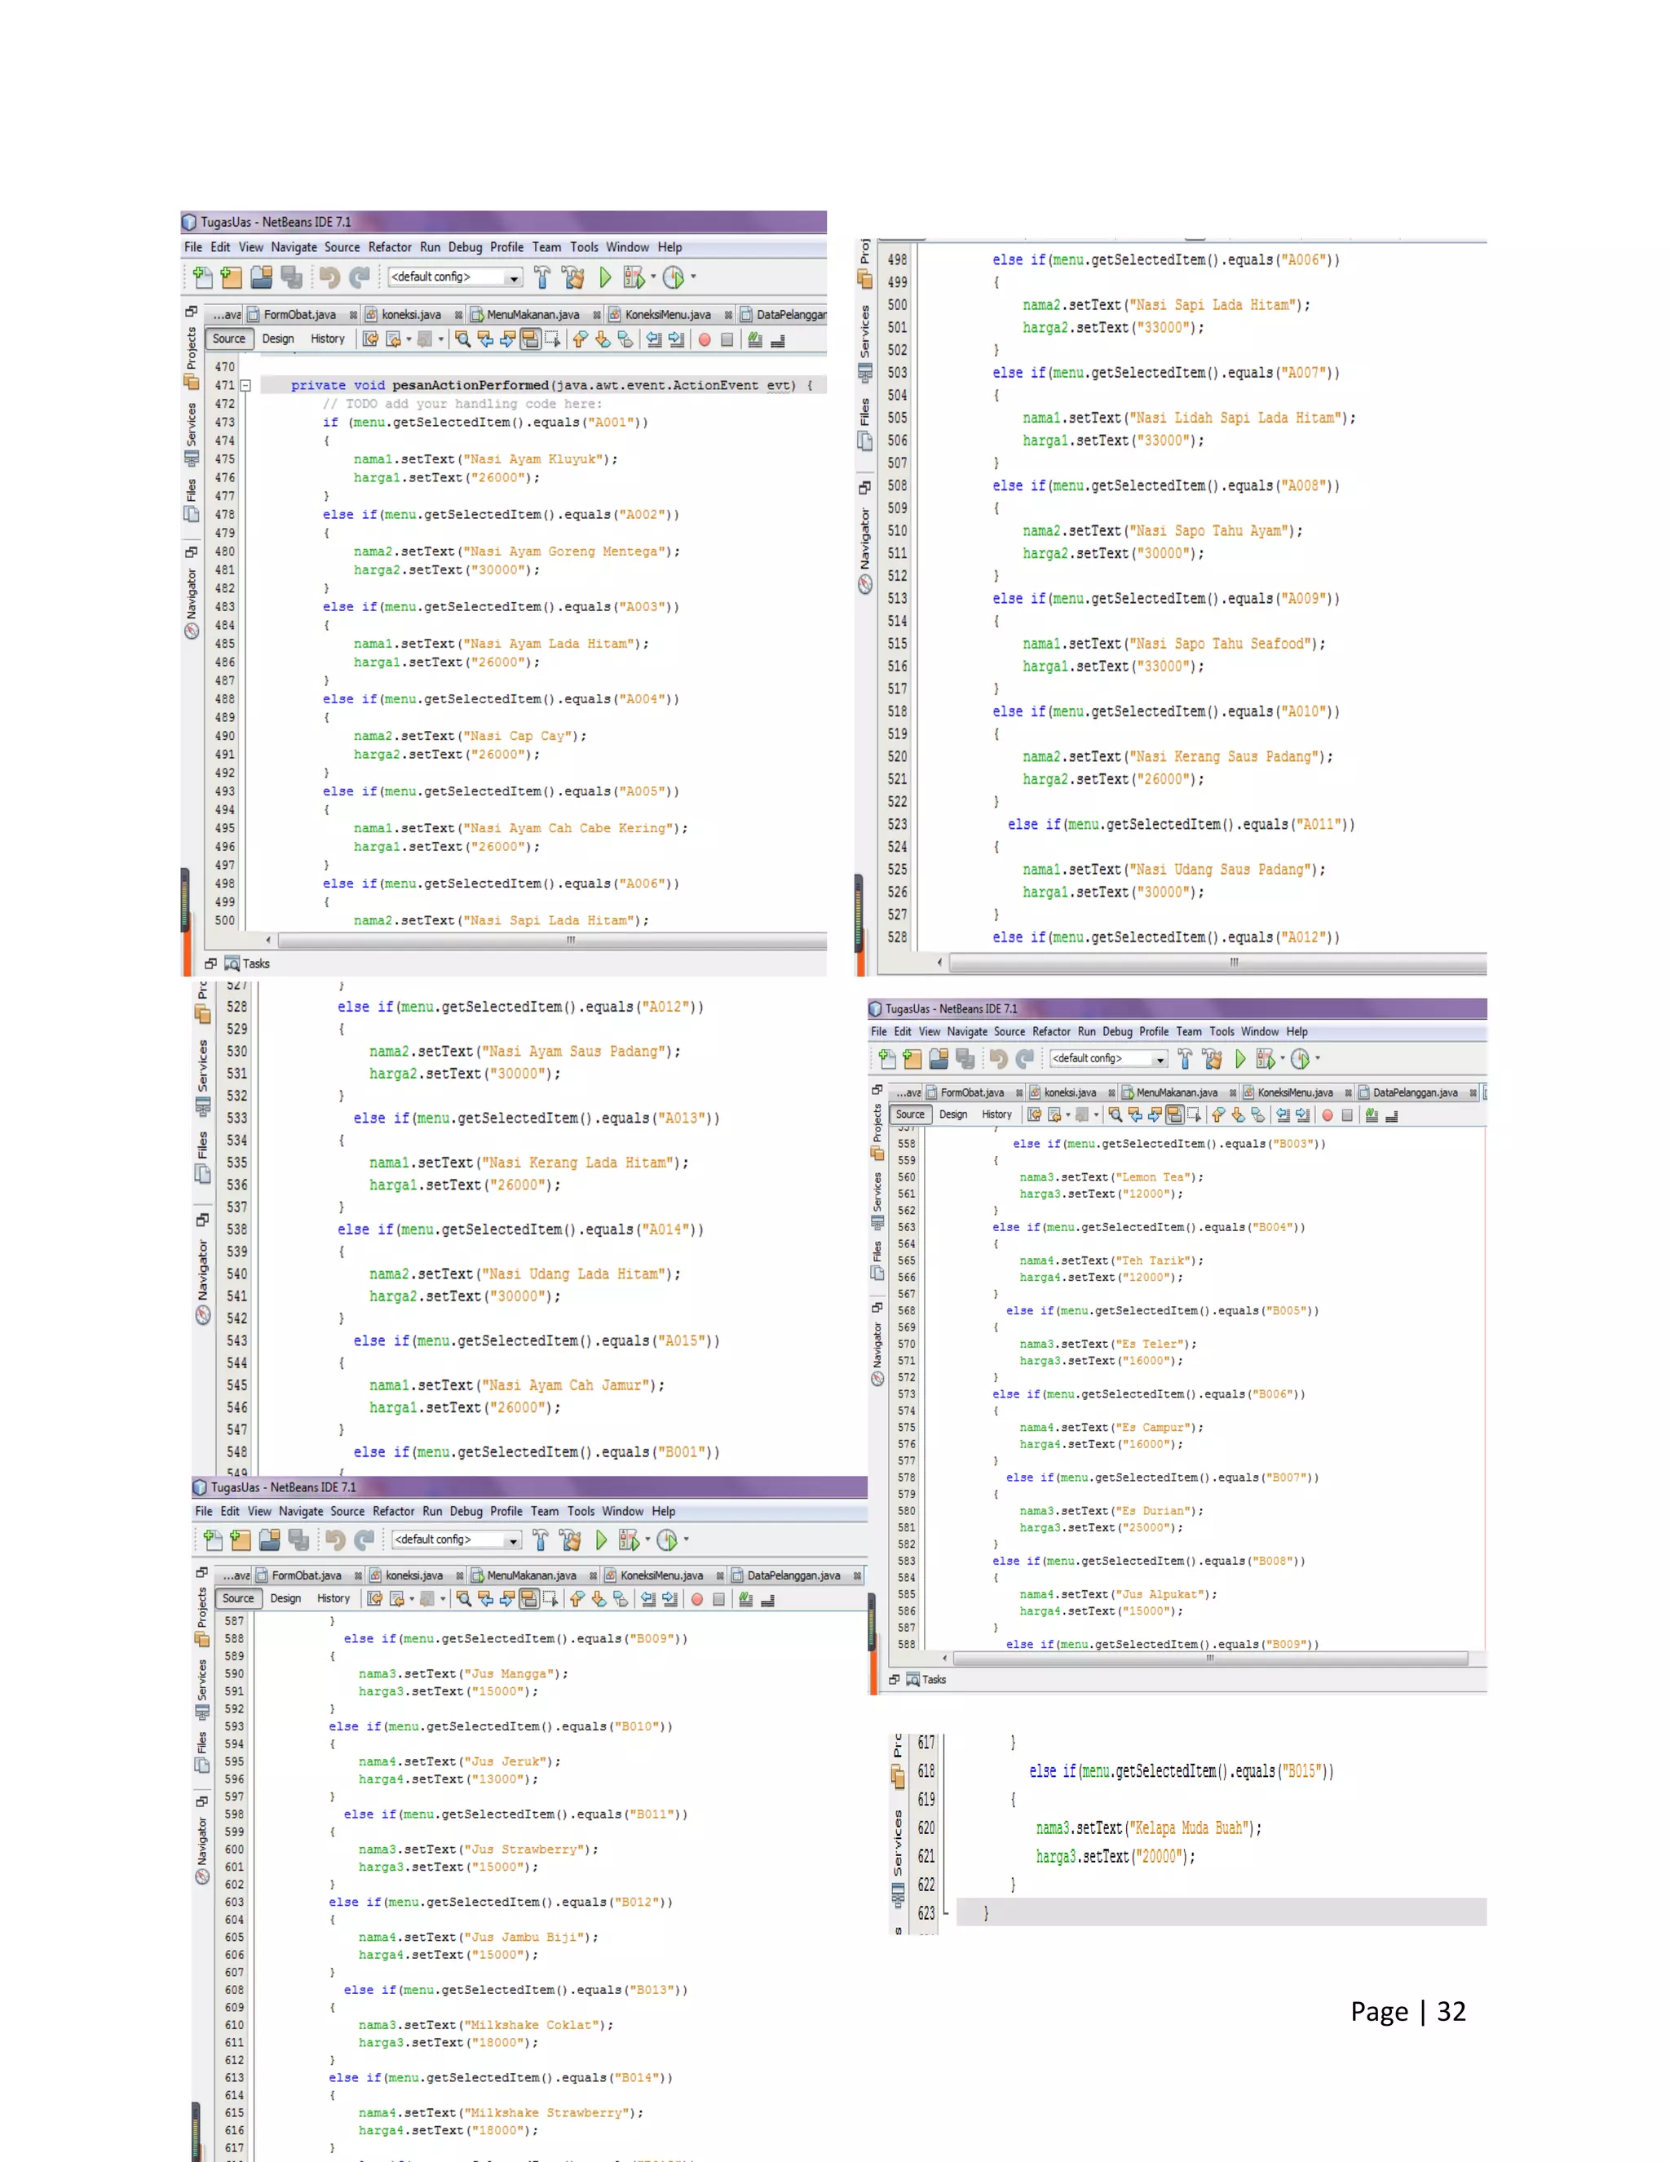Click History view button in top-left editor

[x=328, y=339]
